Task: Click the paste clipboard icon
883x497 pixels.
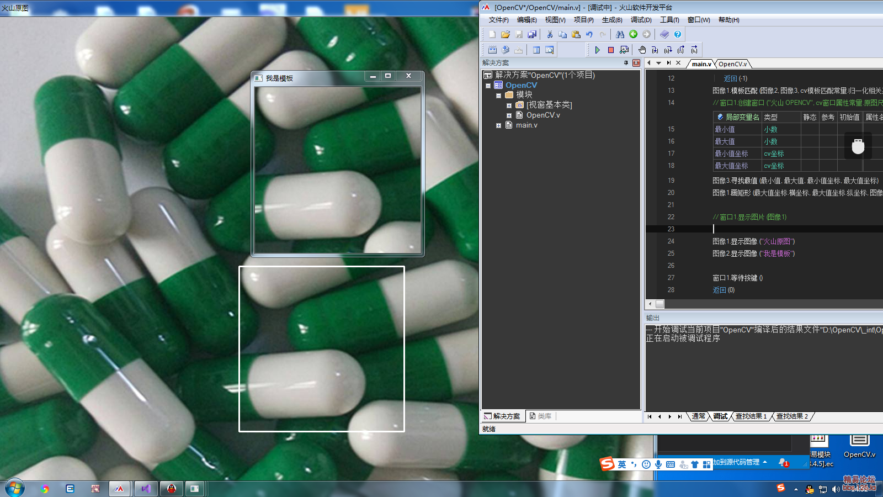Action: point(576,34)
